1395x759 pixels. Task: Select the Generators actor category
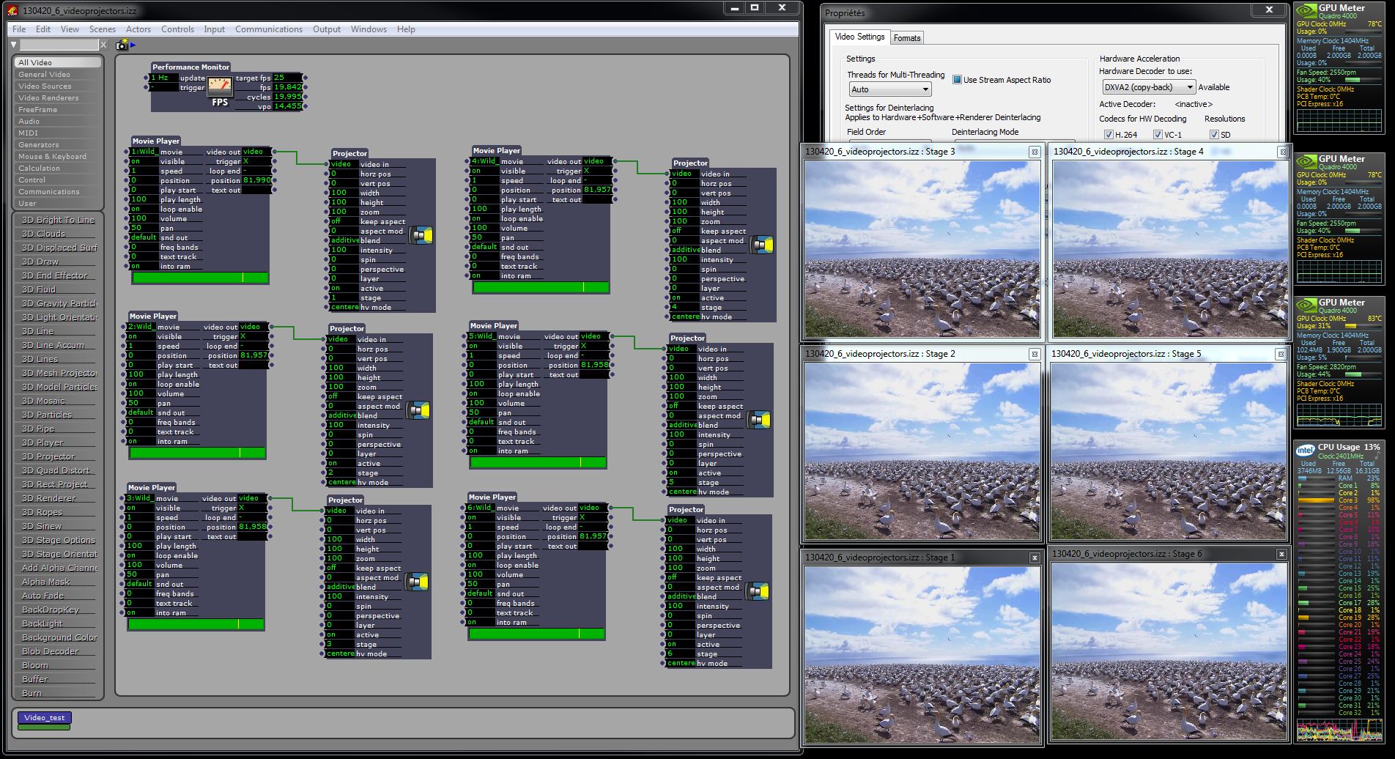(x=58, y=144)
